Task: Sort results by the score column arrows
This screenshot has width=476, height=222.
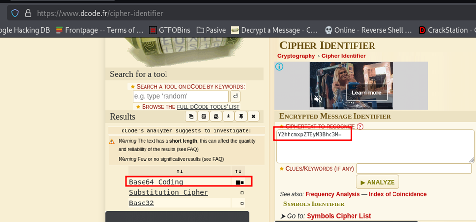Action: [x=238, y=171]
